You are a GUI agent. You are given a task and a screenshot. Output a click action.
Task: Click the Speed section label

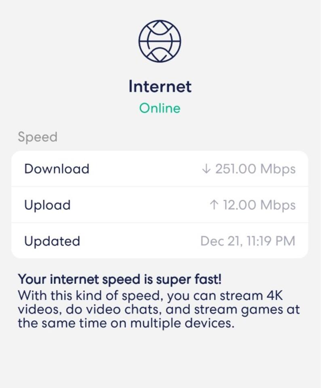coord(38,137)
